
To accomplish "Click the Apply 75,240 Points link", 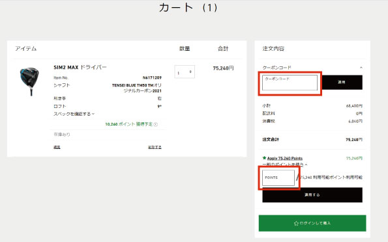I will point(285,158).
